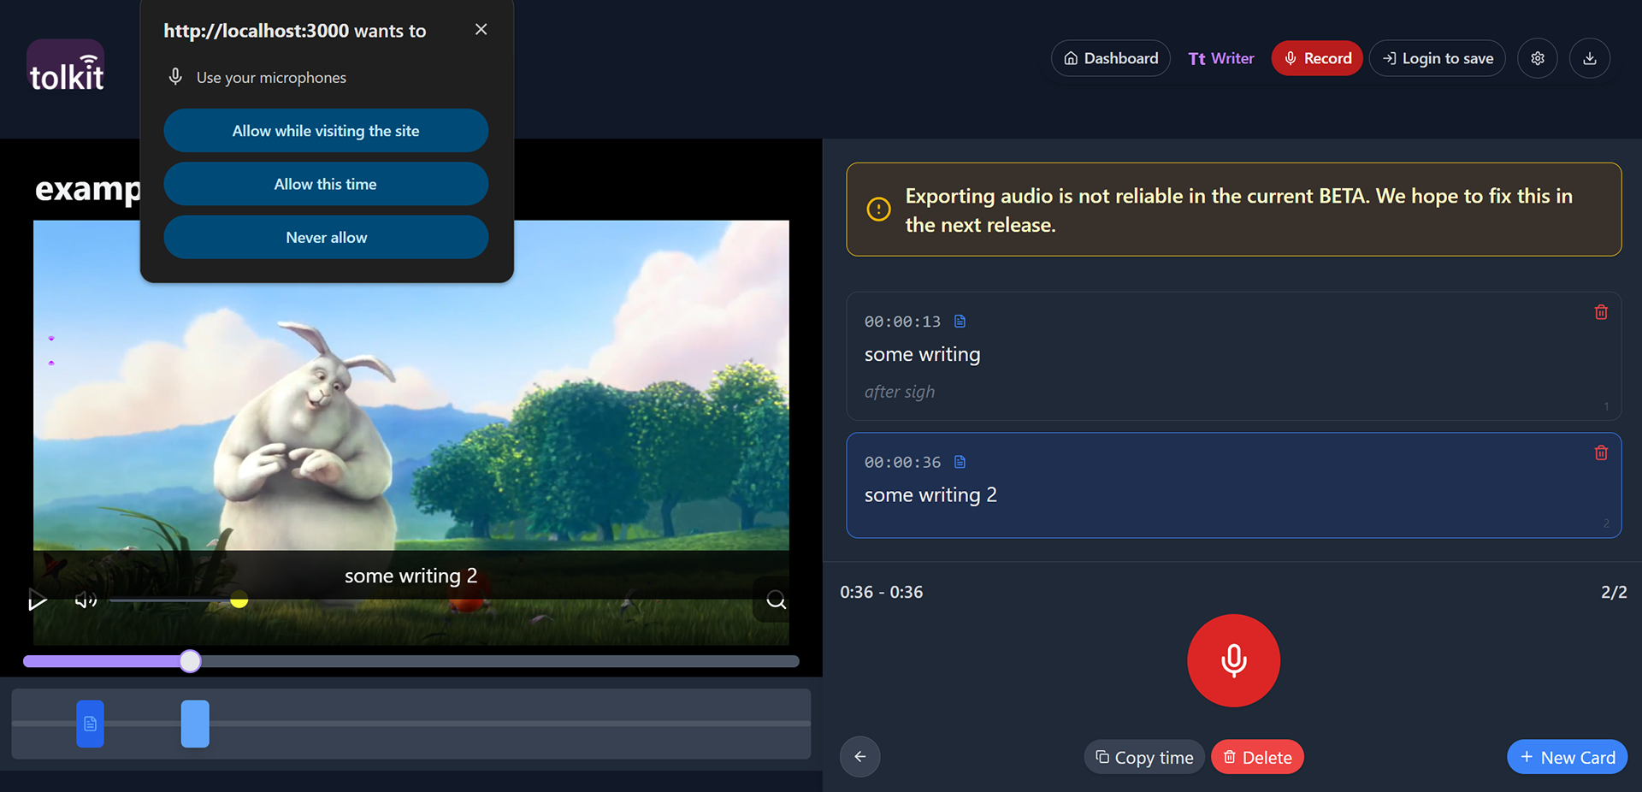Screen dimensions: 1642x792
Task: Click the Record button in the header
Action: (x=1317, y=58)
